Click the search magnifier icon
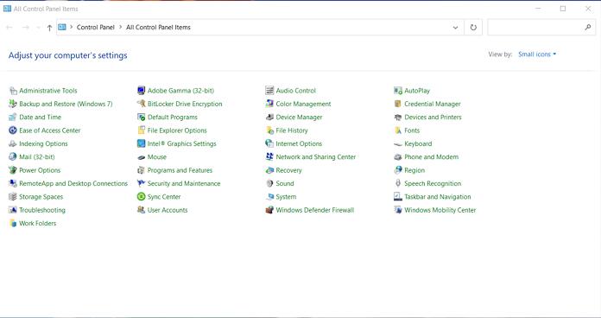The image size is (601, 318). pyautogui.click(x=588, y=28)
